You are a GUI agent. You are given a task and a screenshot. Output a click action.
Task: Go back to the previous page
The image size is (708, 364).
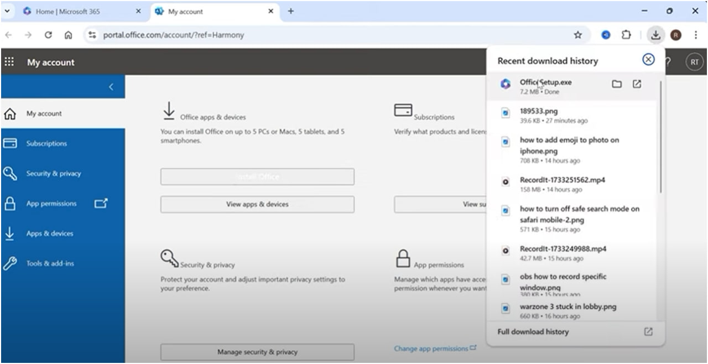tap(8, 35)
